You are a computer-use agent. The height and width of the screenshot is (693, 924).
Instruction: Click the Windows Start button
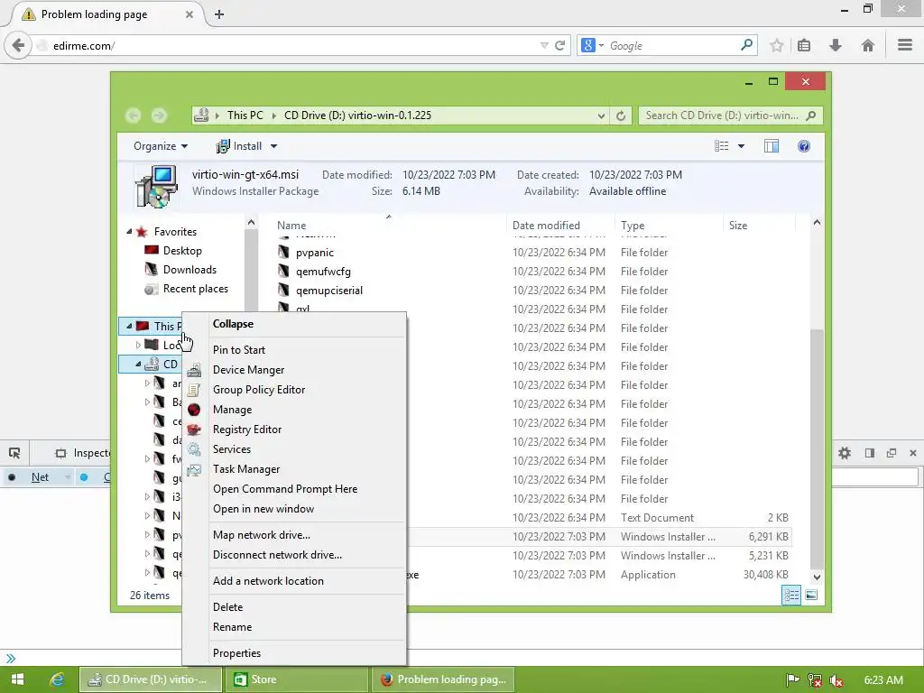coord(17,679)
